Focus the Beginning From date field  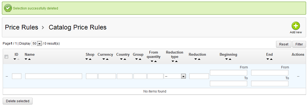[x=229, y=73]
